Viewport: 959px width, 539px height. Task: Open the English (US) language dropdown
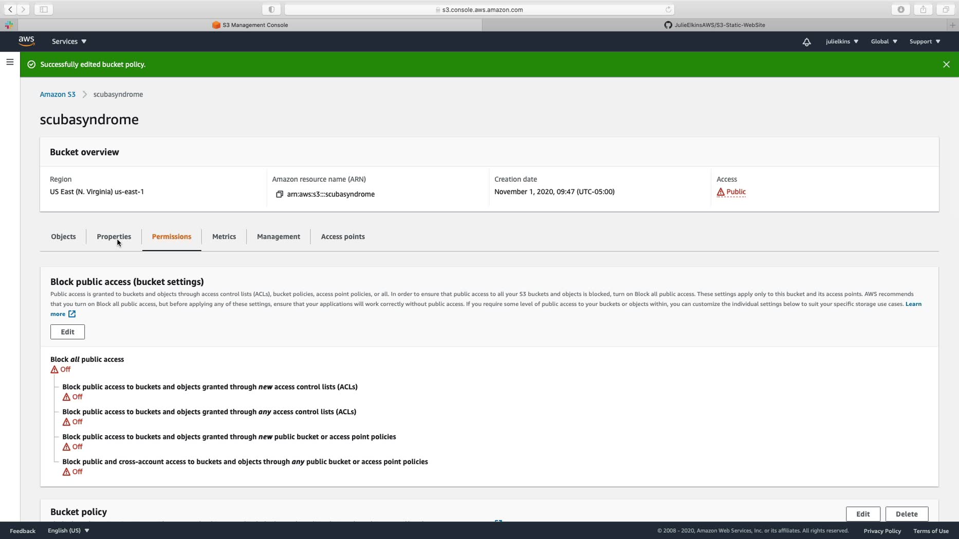(68, 530)
